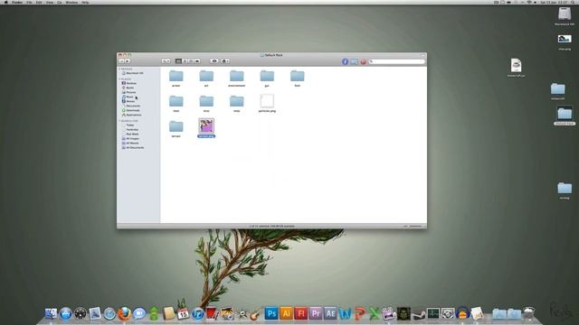Select the Yesterday saved search
This screenshot has height=325, width=579.
pos(130,130)
